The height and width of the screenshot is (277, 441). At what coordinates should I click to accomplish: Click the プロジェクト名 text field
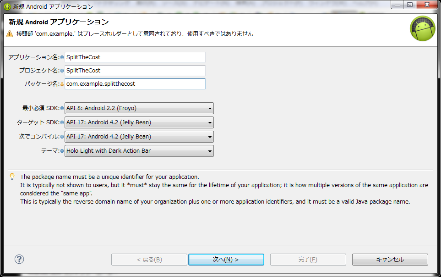[135, 71]
